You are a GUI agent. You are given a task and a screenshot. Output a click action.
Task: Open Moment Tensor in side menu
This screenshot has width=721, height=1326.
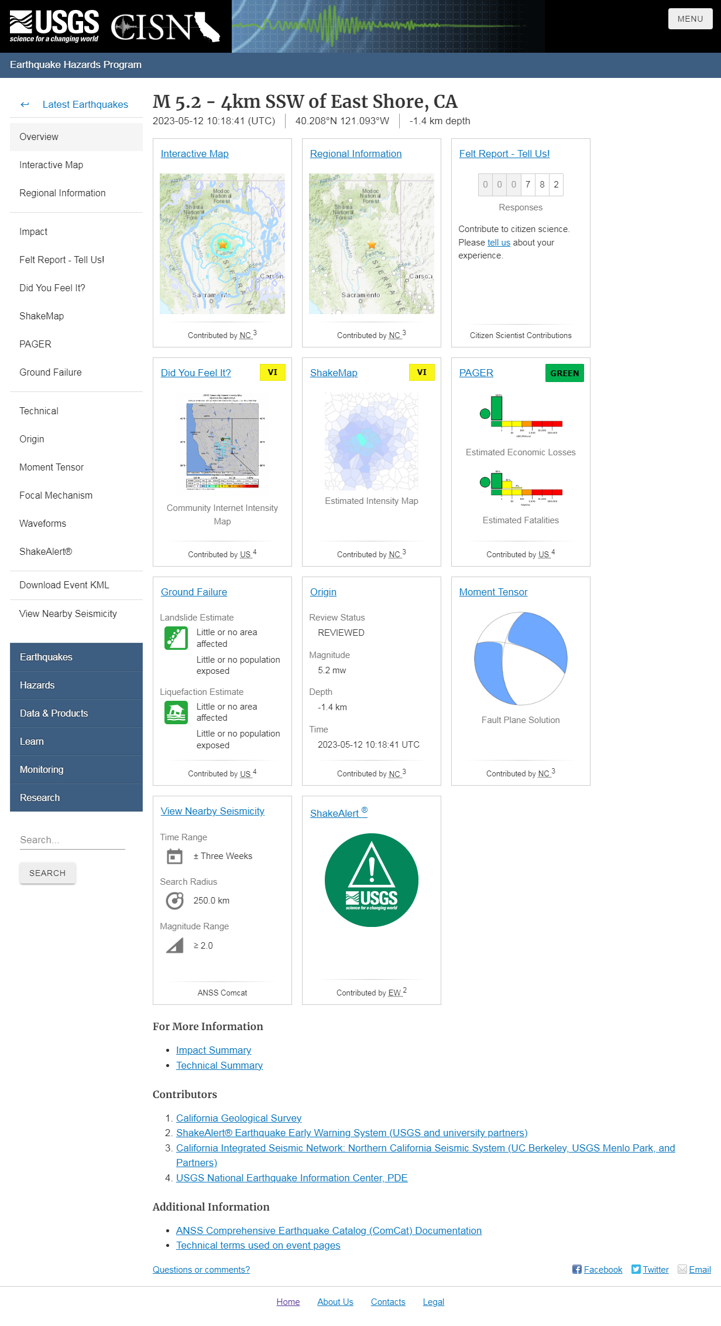(76, 467)
